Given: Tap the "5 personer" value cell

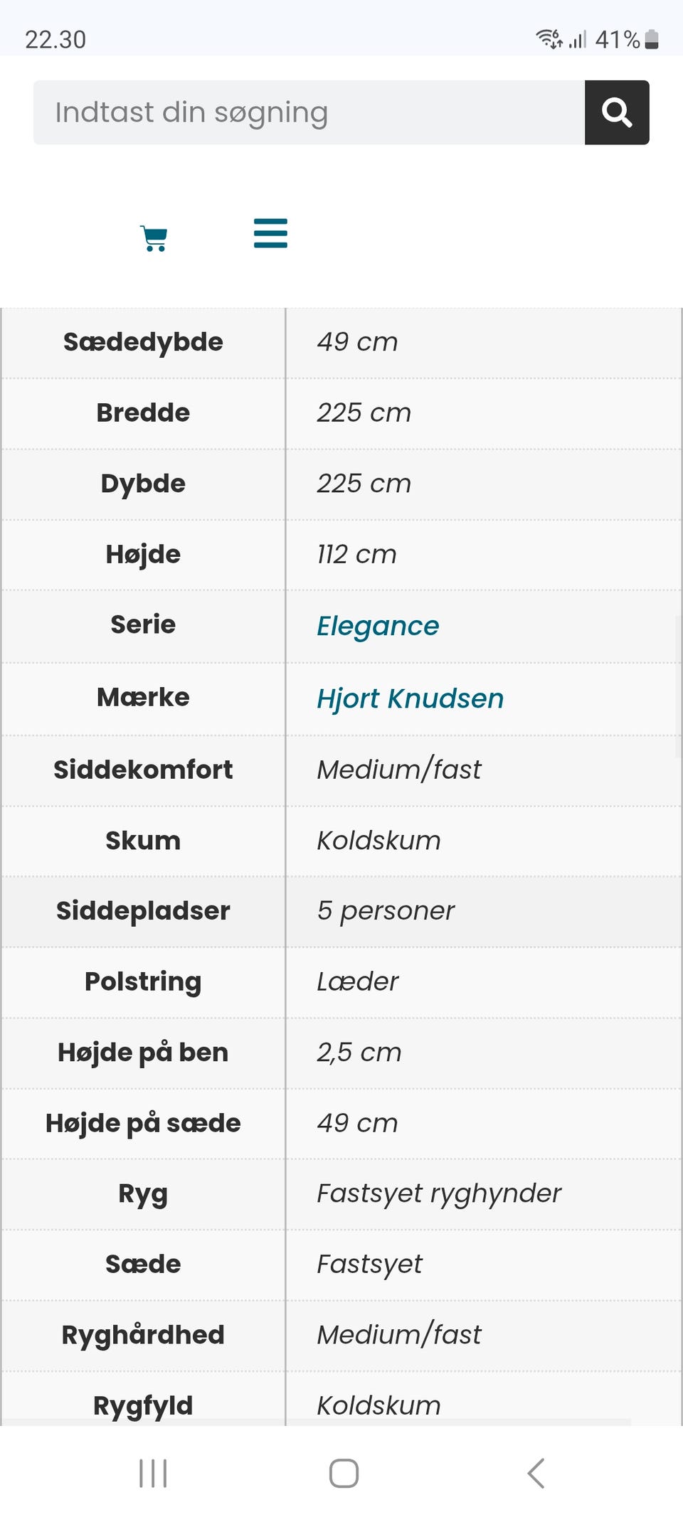Looking at the screenshot, I should point(386,910).
